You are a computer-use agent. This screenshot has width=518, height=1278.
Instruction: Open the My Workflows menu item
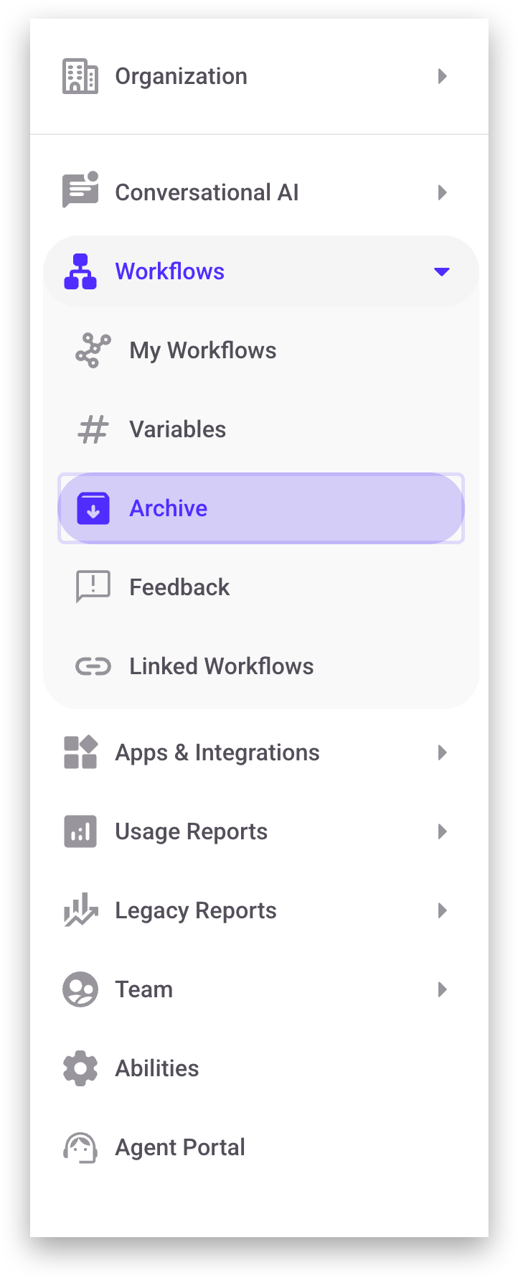point(203,350)
